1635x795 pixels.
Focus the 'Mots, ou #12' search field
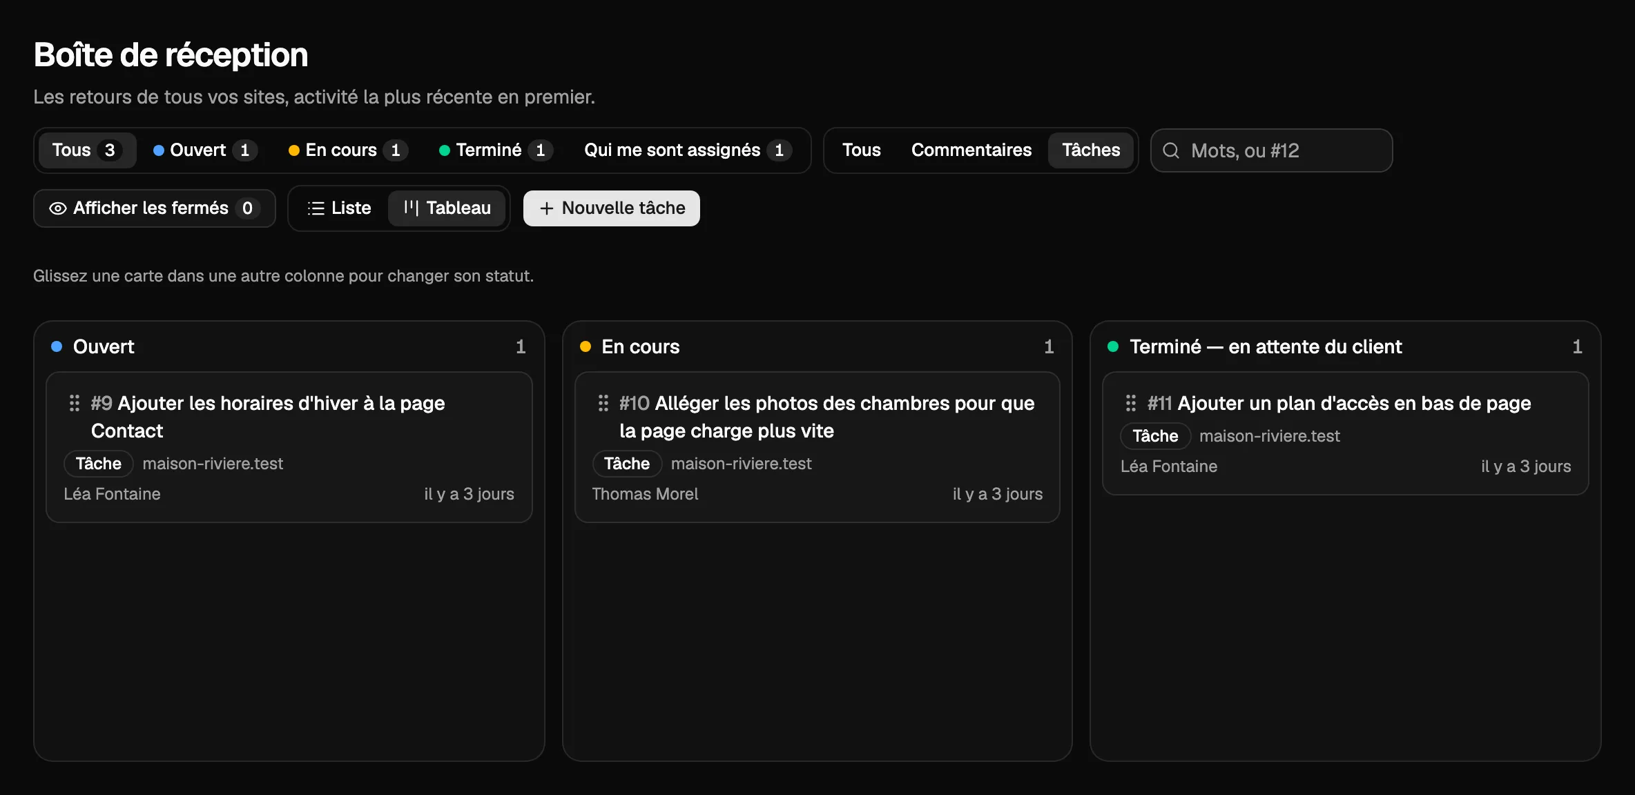point(1272,150)
